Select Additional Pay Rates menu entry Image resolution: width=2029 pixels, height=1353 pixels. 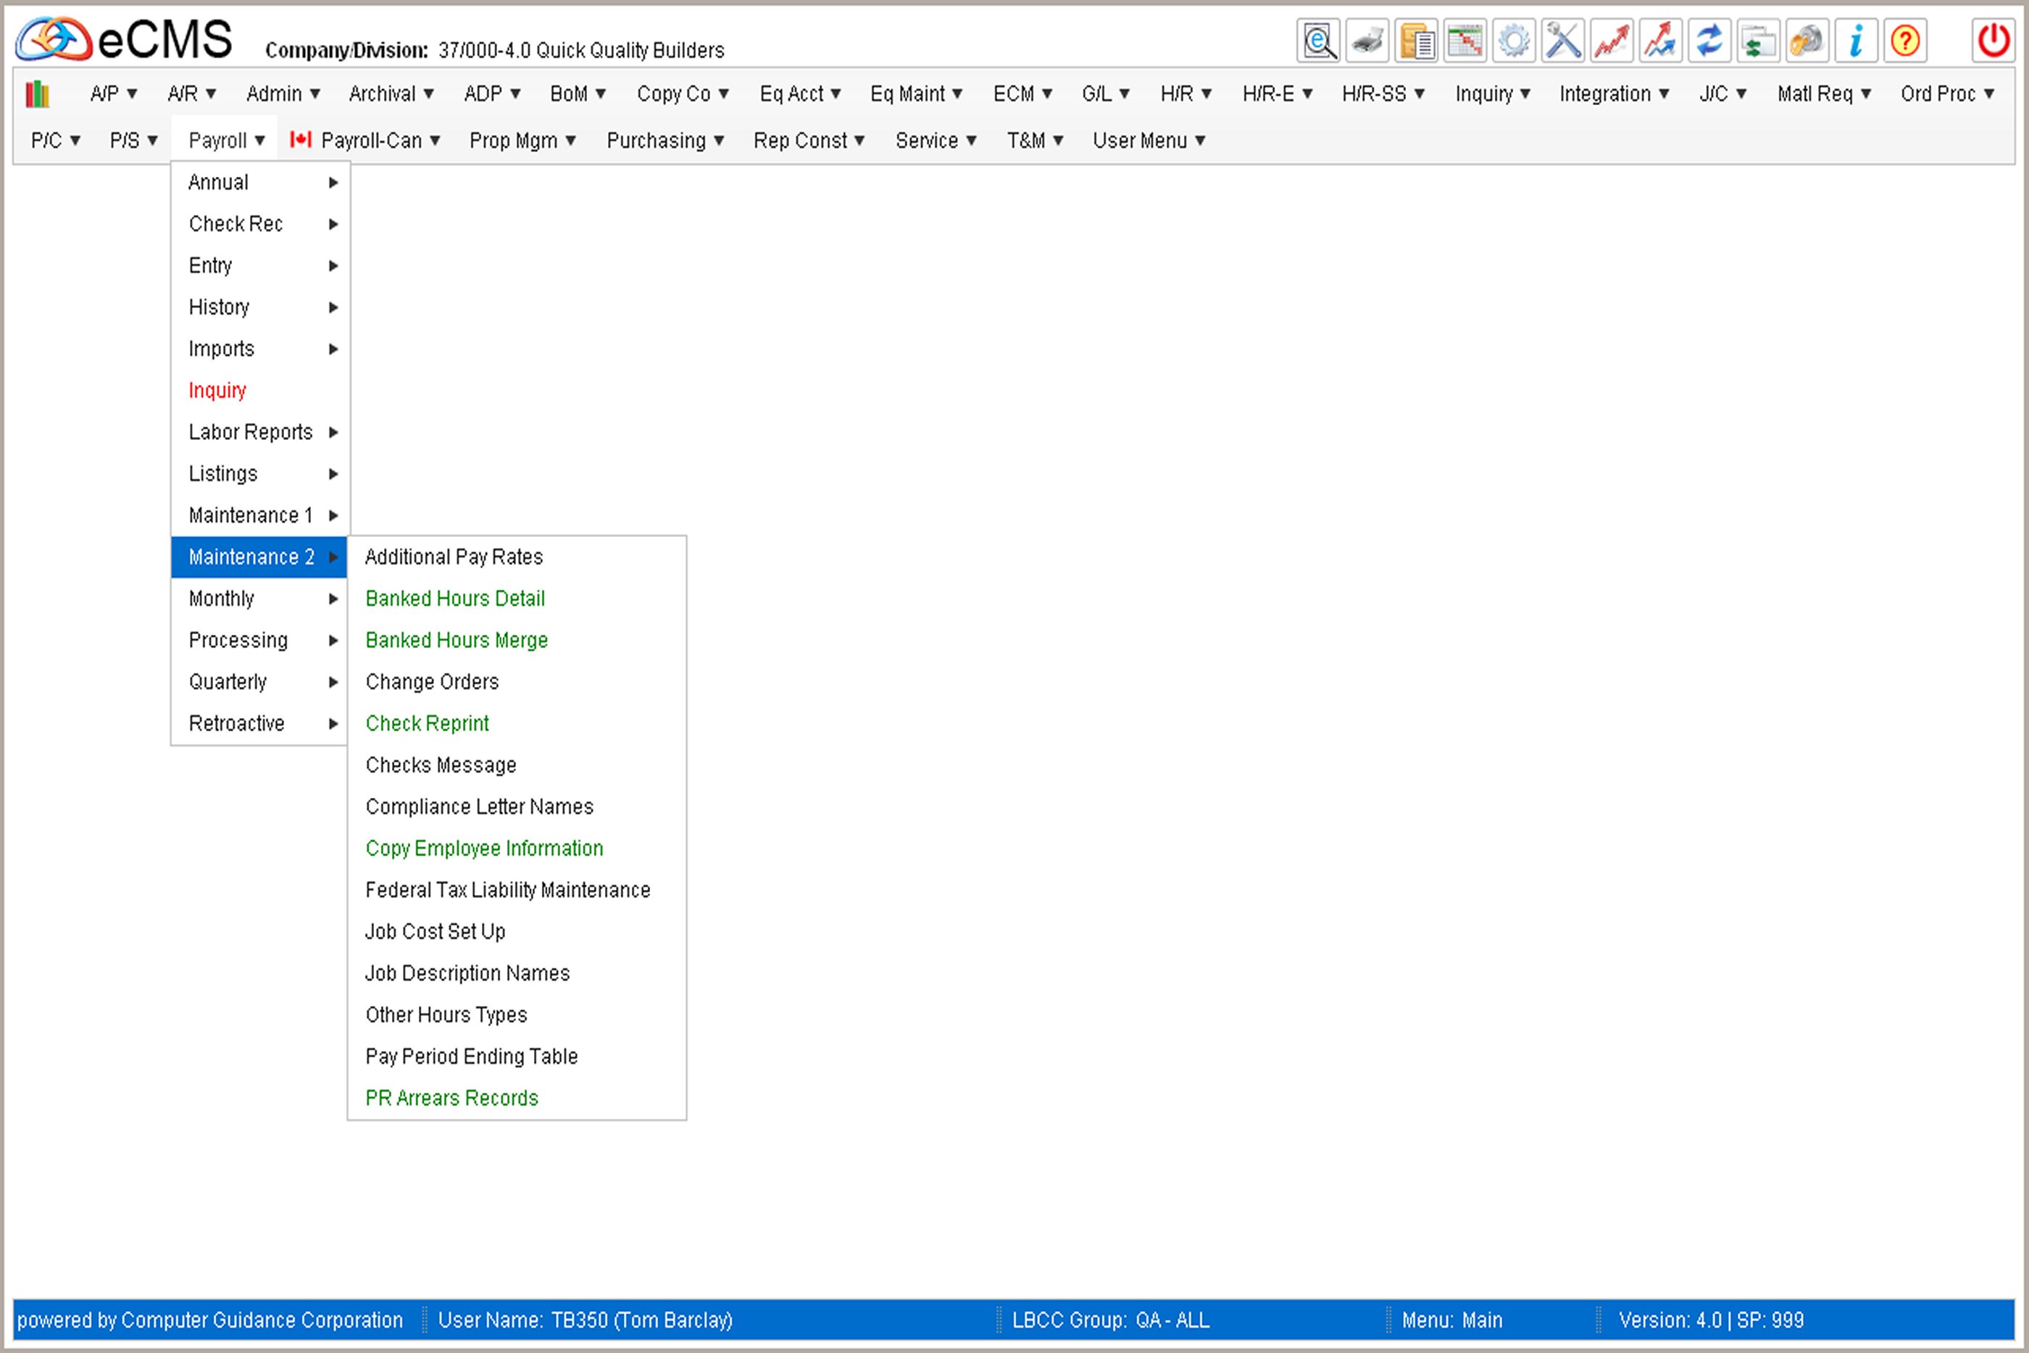pyautogui.click(x=454, y=557)
